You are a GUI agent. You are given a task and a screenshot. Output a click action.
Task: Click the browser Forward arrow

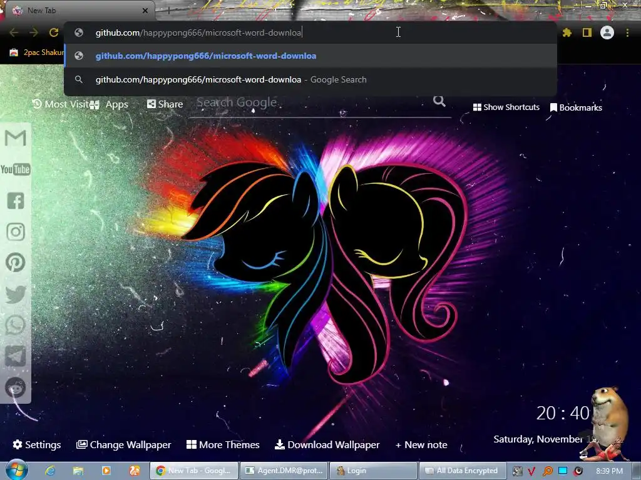tap(34, 32)
